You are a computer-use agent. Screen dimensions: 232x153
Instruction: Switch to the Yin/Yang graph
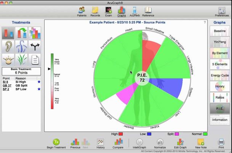tap(220, 42)
